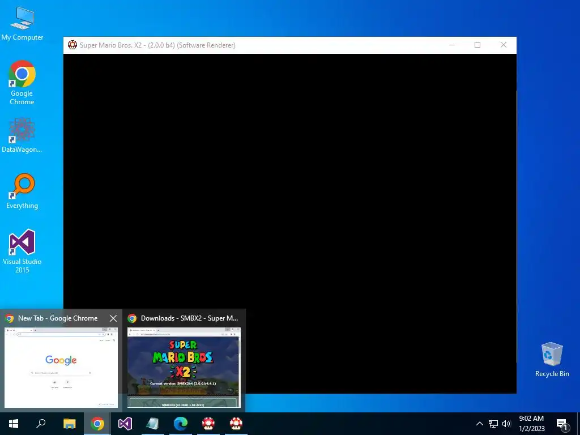580x435 pixels.
Task: Select the first Mario mushroom taskbar icon
Action: [208, 424]
